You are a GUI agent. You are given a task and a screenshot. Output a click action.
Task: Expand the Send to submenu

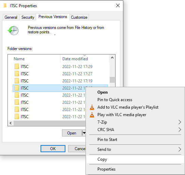(180, 149)
